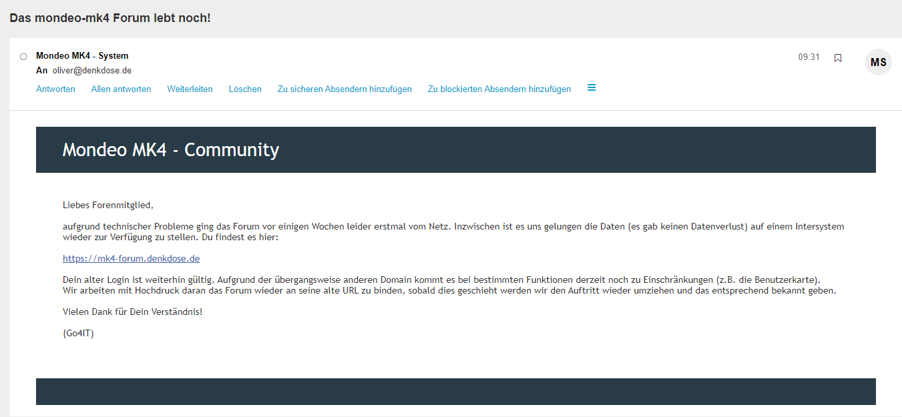Click the Liebes Forenmitglied greeting line
Viewport: 902px width, 417px height.
108,205
